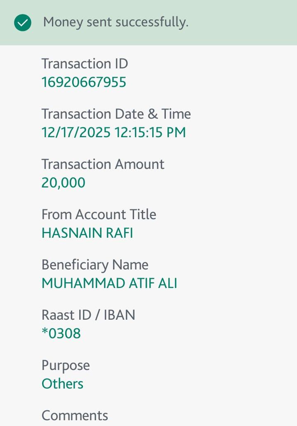297x426 pixels.
Task: Tap the date 12/17/2025
Action: pyautogui.click(x=76, y=132)
